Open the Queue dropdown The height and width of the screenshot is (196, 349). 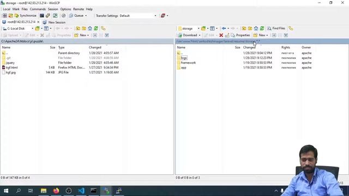78,16
